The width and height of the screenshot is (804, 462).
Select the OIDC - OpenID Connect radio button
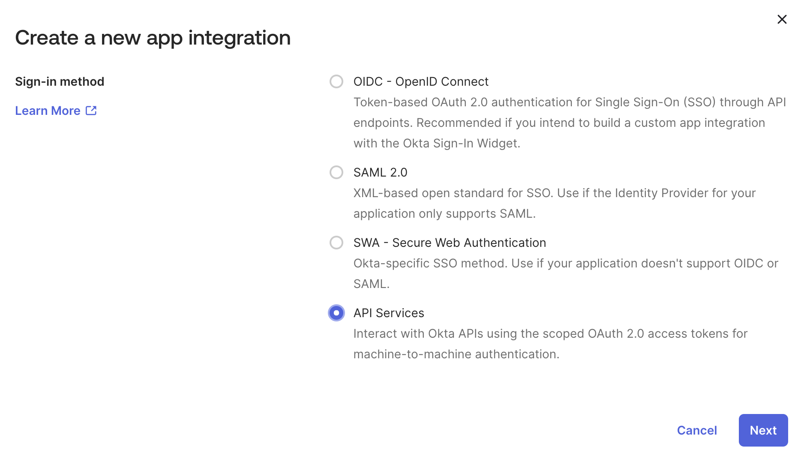pos(336,81)
